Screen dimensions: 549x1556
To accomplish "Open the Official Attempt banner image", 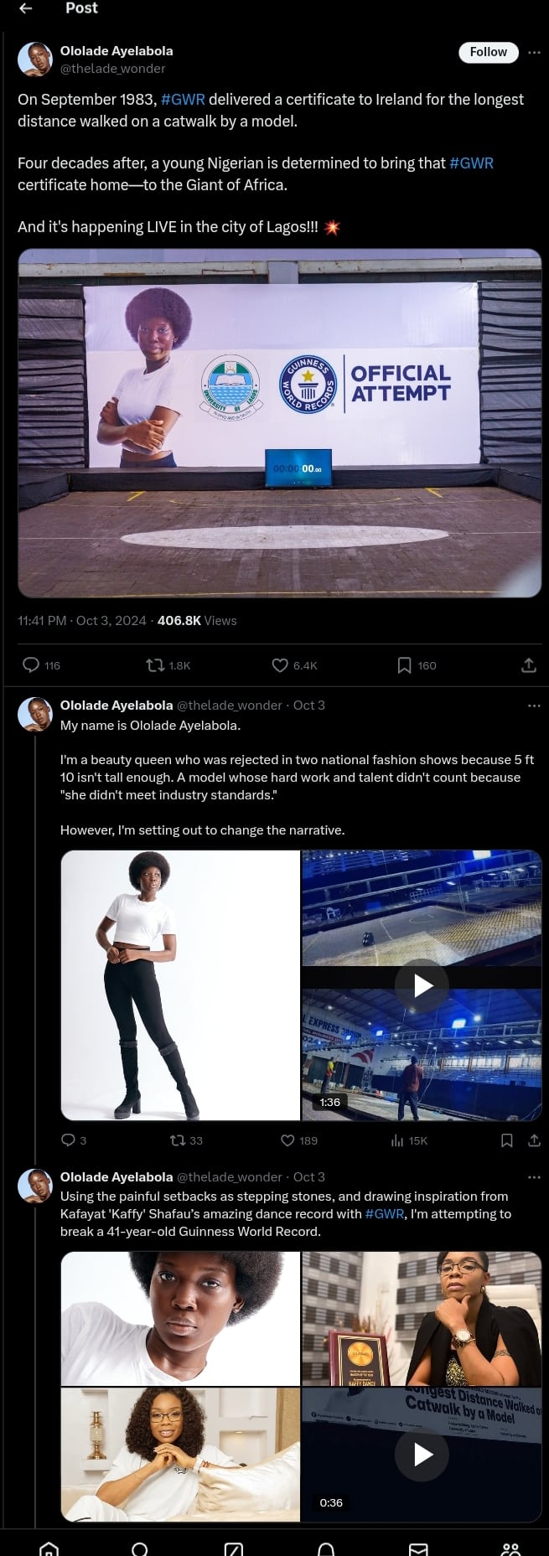I will (279, 423).
